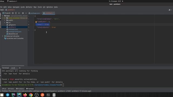Close the .prettierrc editor tab
The height and width of the screenshot is (97, 173).
[x=54, y=13]
